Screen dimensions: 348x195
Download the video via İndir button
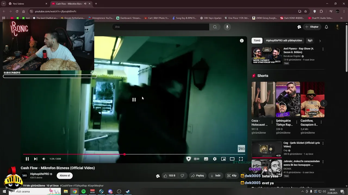click(x=216, y=175)
